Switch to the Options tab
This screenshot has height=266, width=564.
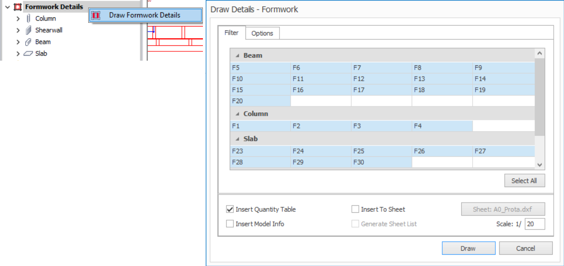[262, 33]
